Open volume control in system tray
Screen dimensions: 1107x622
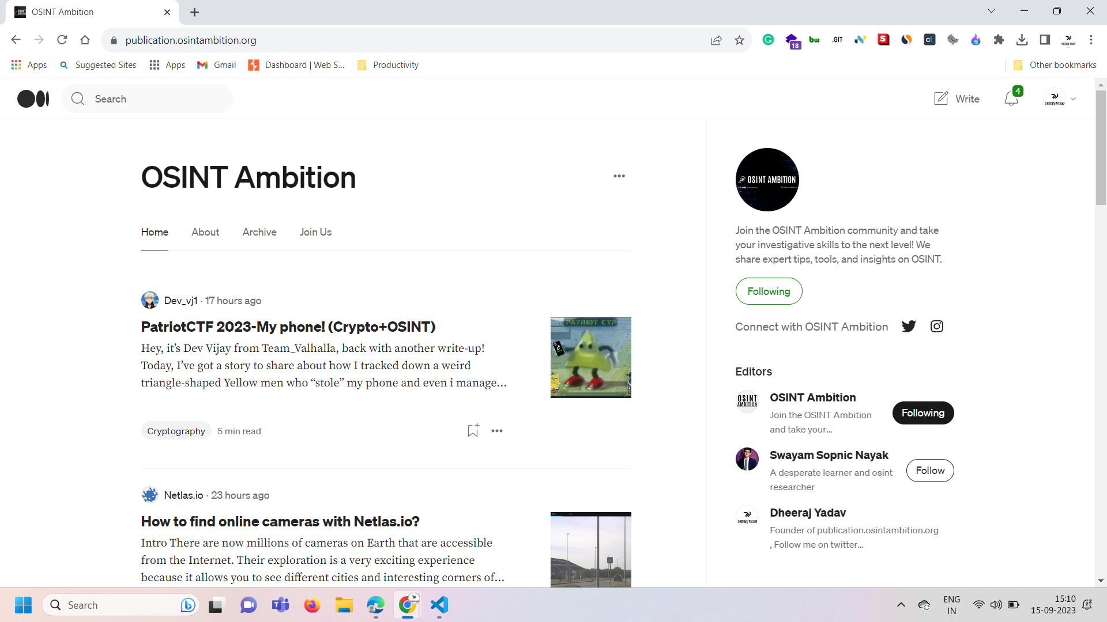996,605
